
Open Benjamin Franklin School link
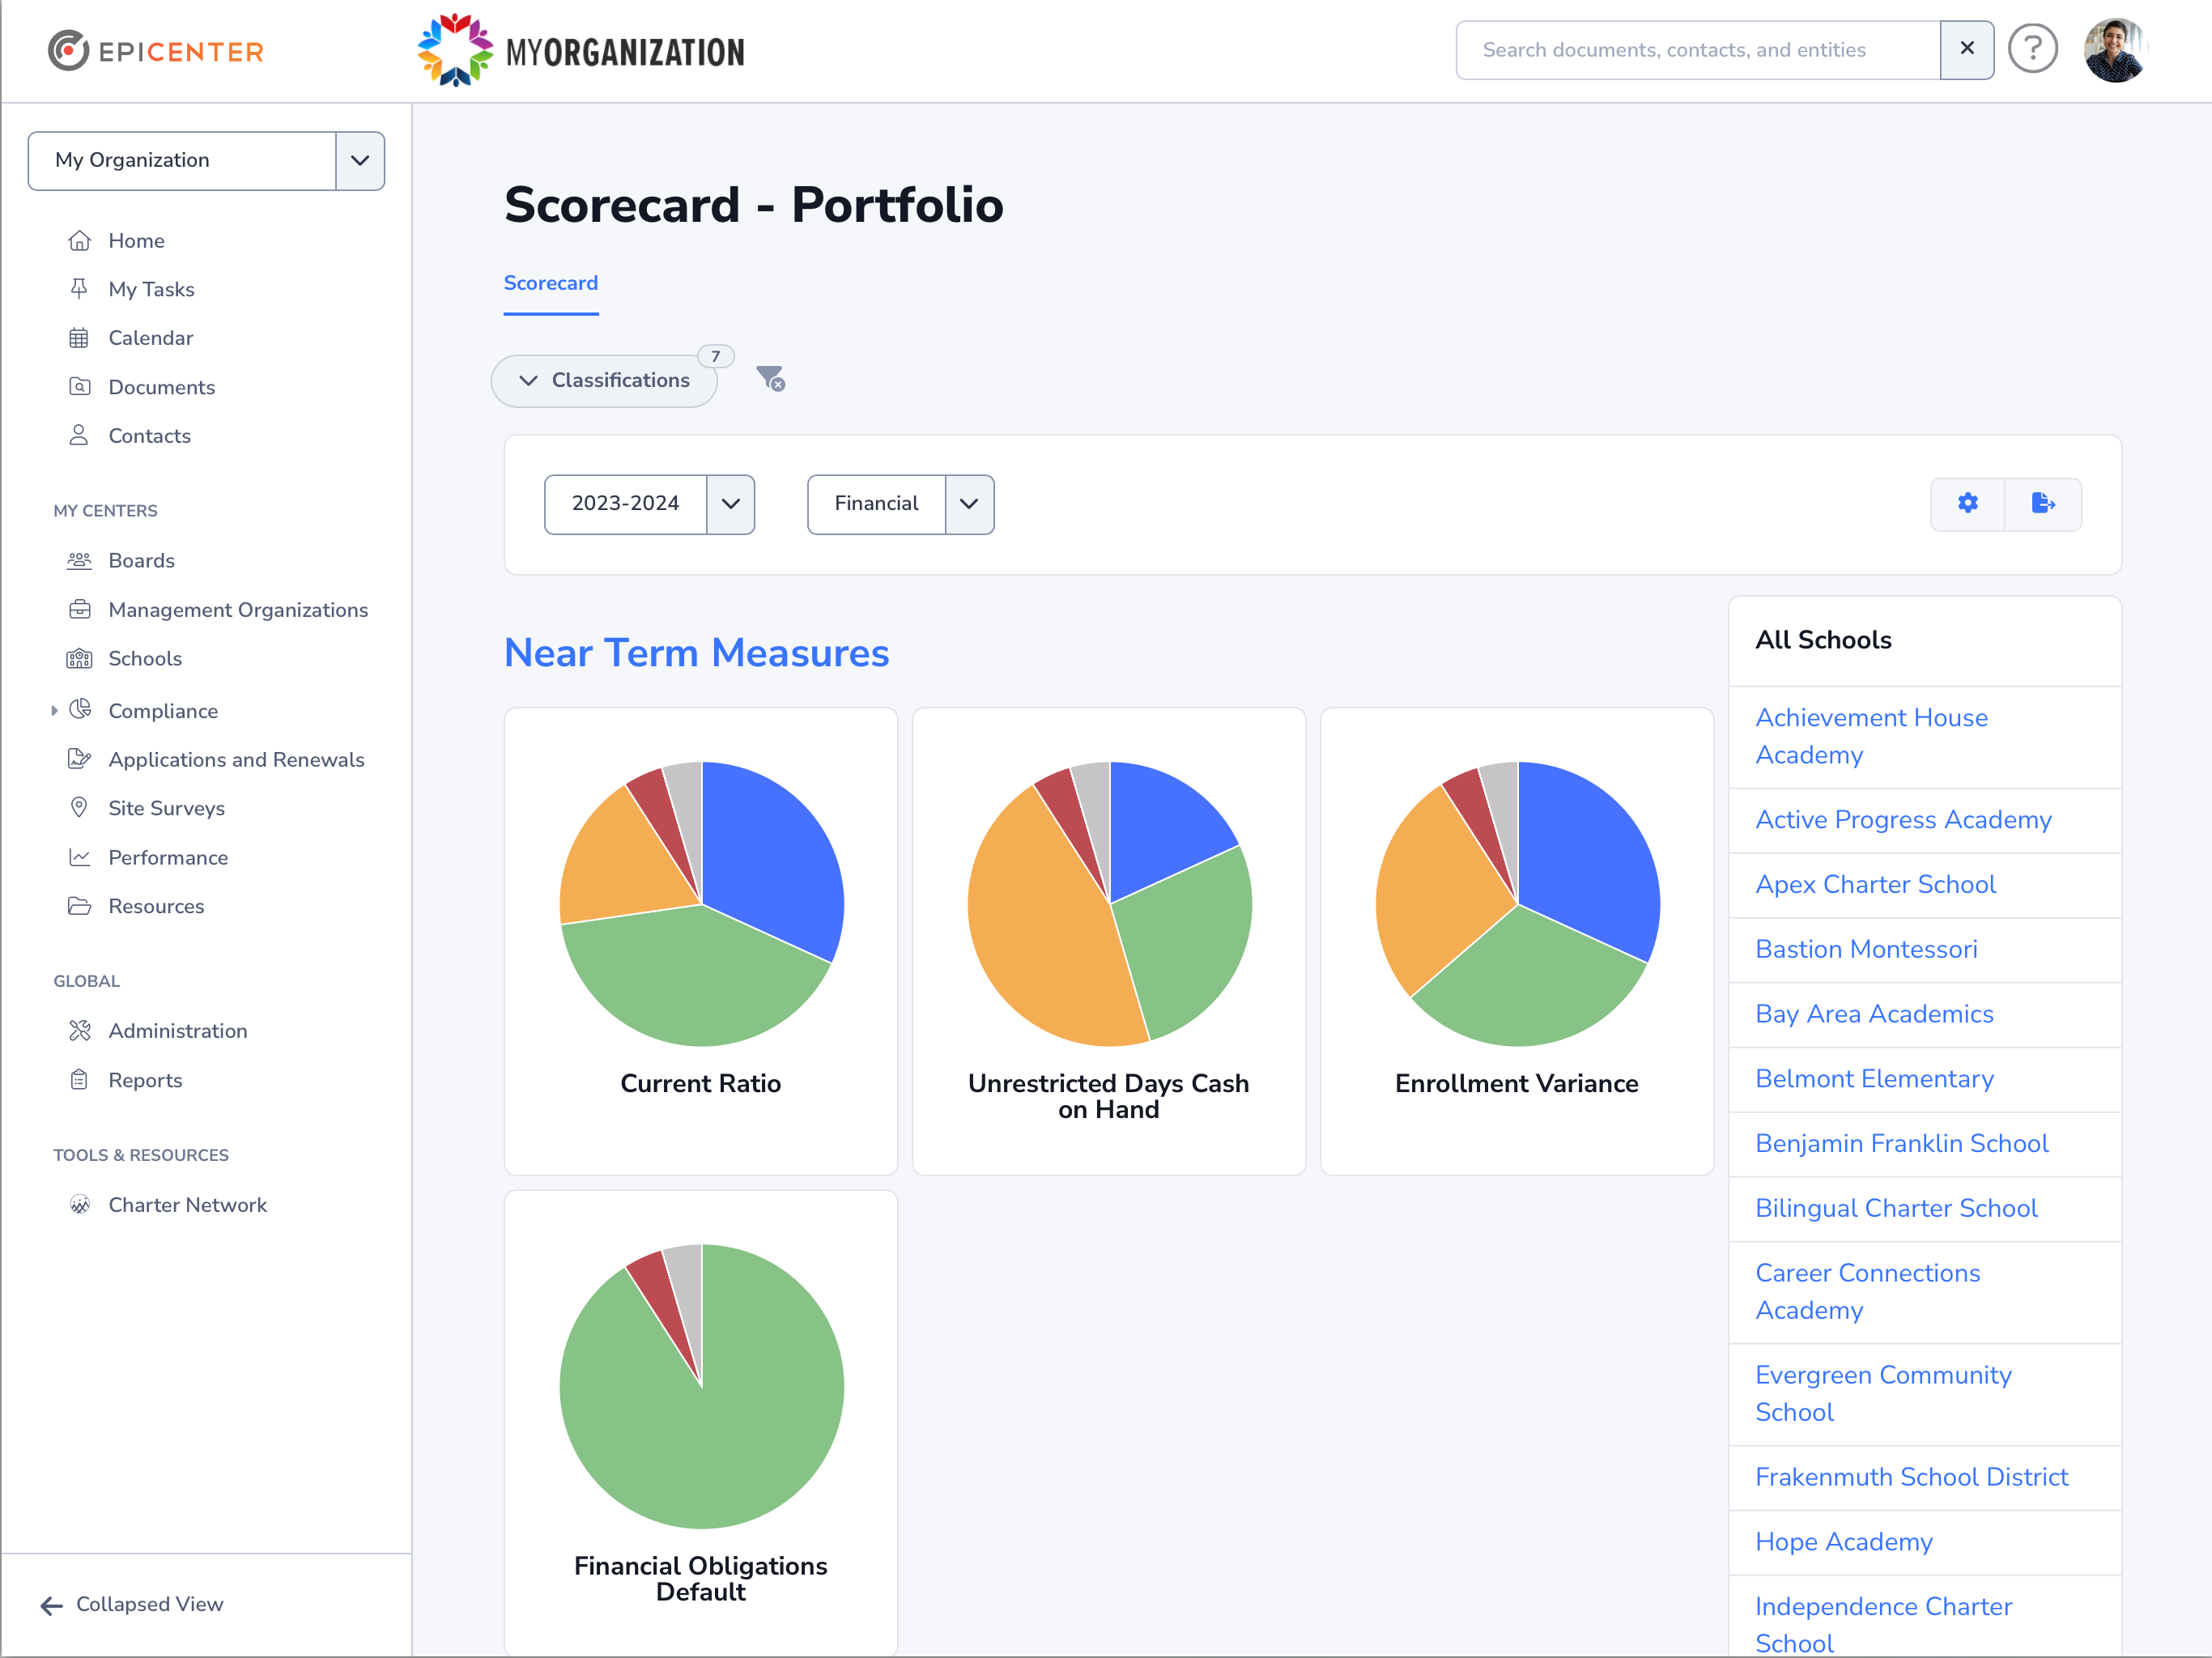tap(1902, 1143)
